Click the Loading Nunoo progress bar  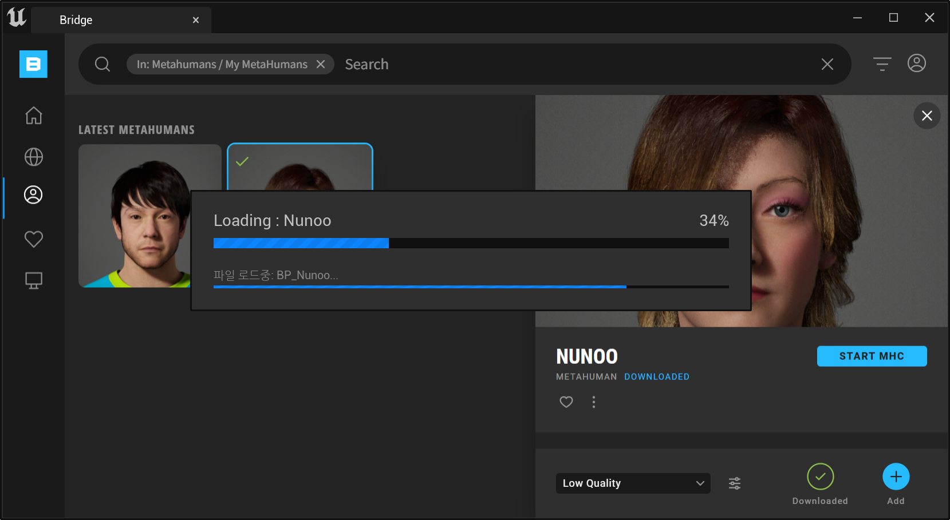point(471,243)
